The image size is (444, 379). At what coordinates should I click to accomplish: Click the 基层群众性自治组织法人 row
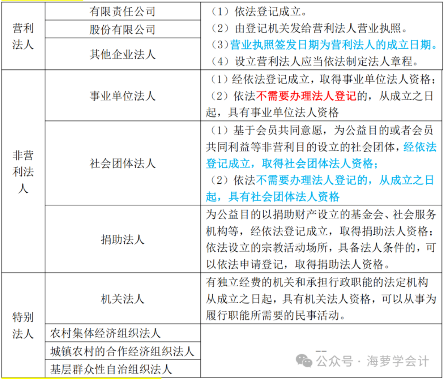111,369
